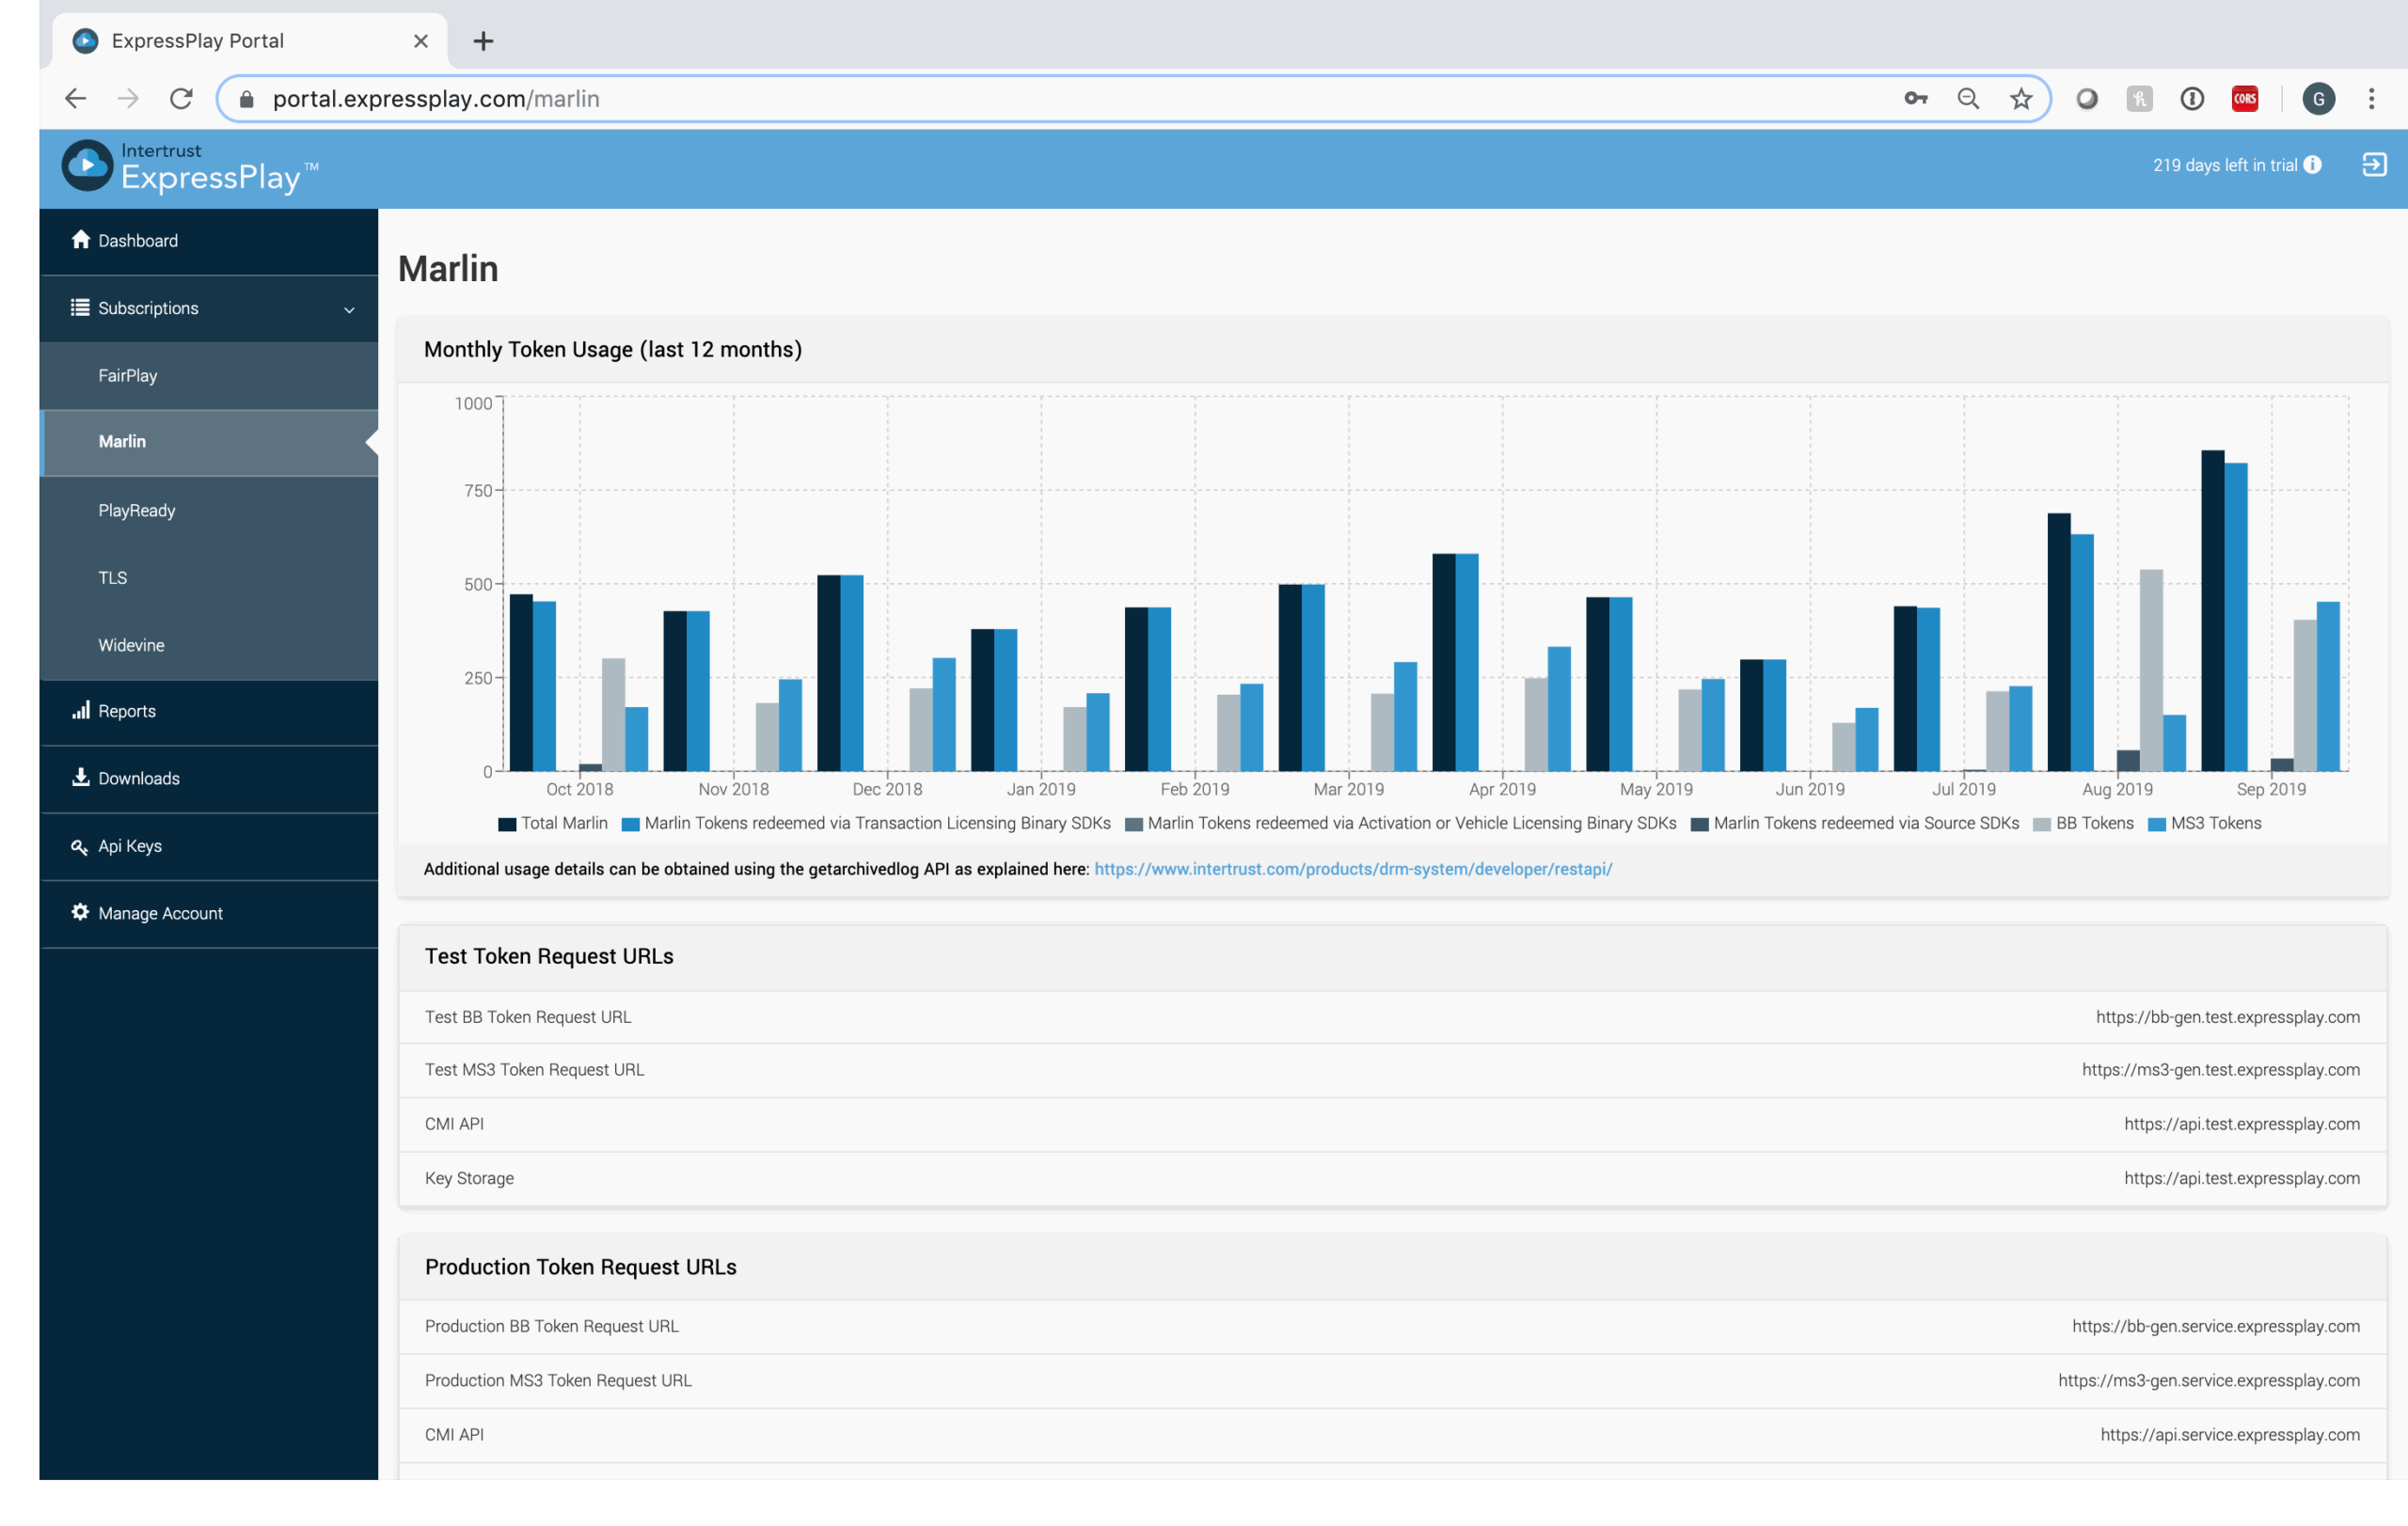This screenshot has width=2408, height=1526.
Task: Open Google profile avatar menu
Action: coord(2318,99)
